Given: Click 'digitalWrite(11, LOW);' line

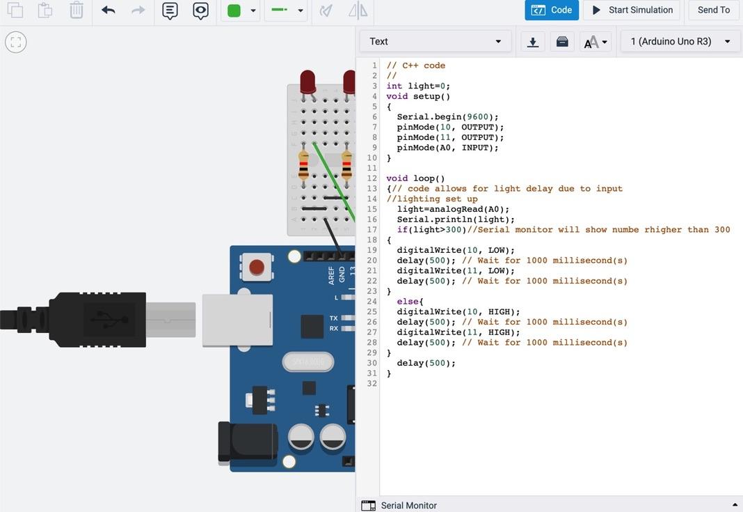Looking at the screenshot, I should point(456,271).
